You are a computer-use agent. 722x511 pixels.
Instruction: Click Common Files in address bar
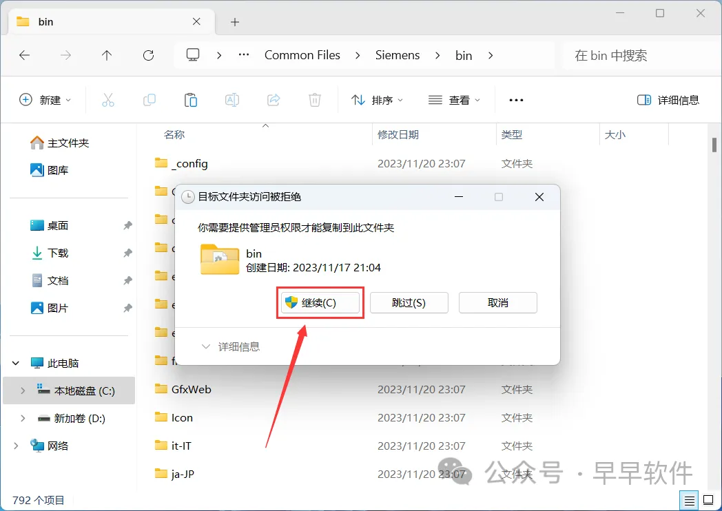(302, 55)
